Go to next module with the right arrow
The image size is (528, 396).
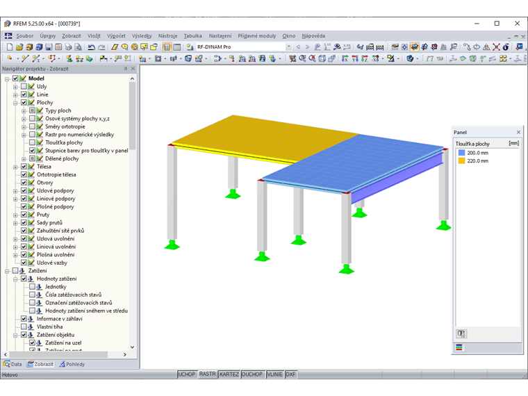coord(307,47)
